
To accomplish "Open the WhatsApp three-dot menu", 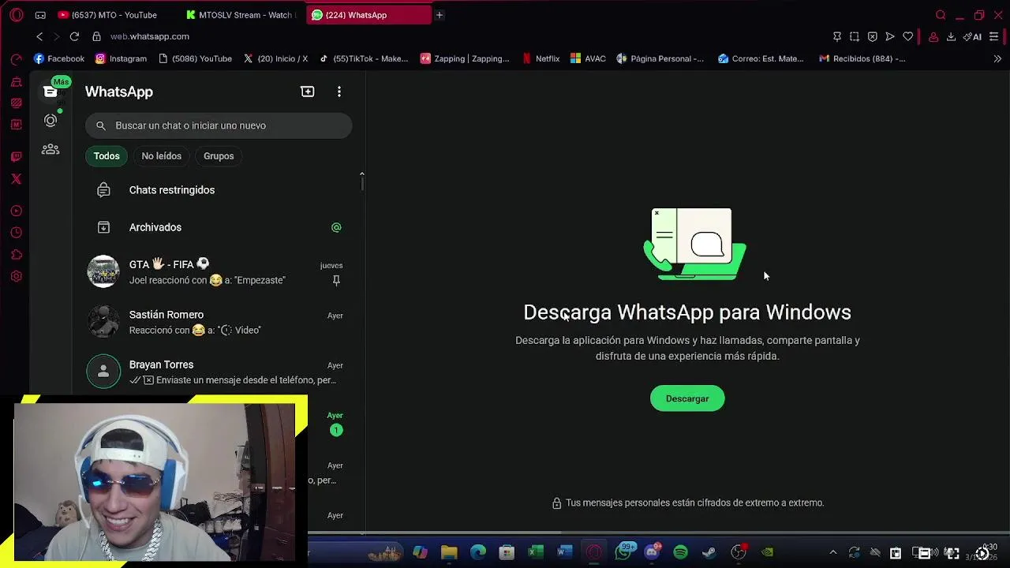I will [x=339, y=92].
